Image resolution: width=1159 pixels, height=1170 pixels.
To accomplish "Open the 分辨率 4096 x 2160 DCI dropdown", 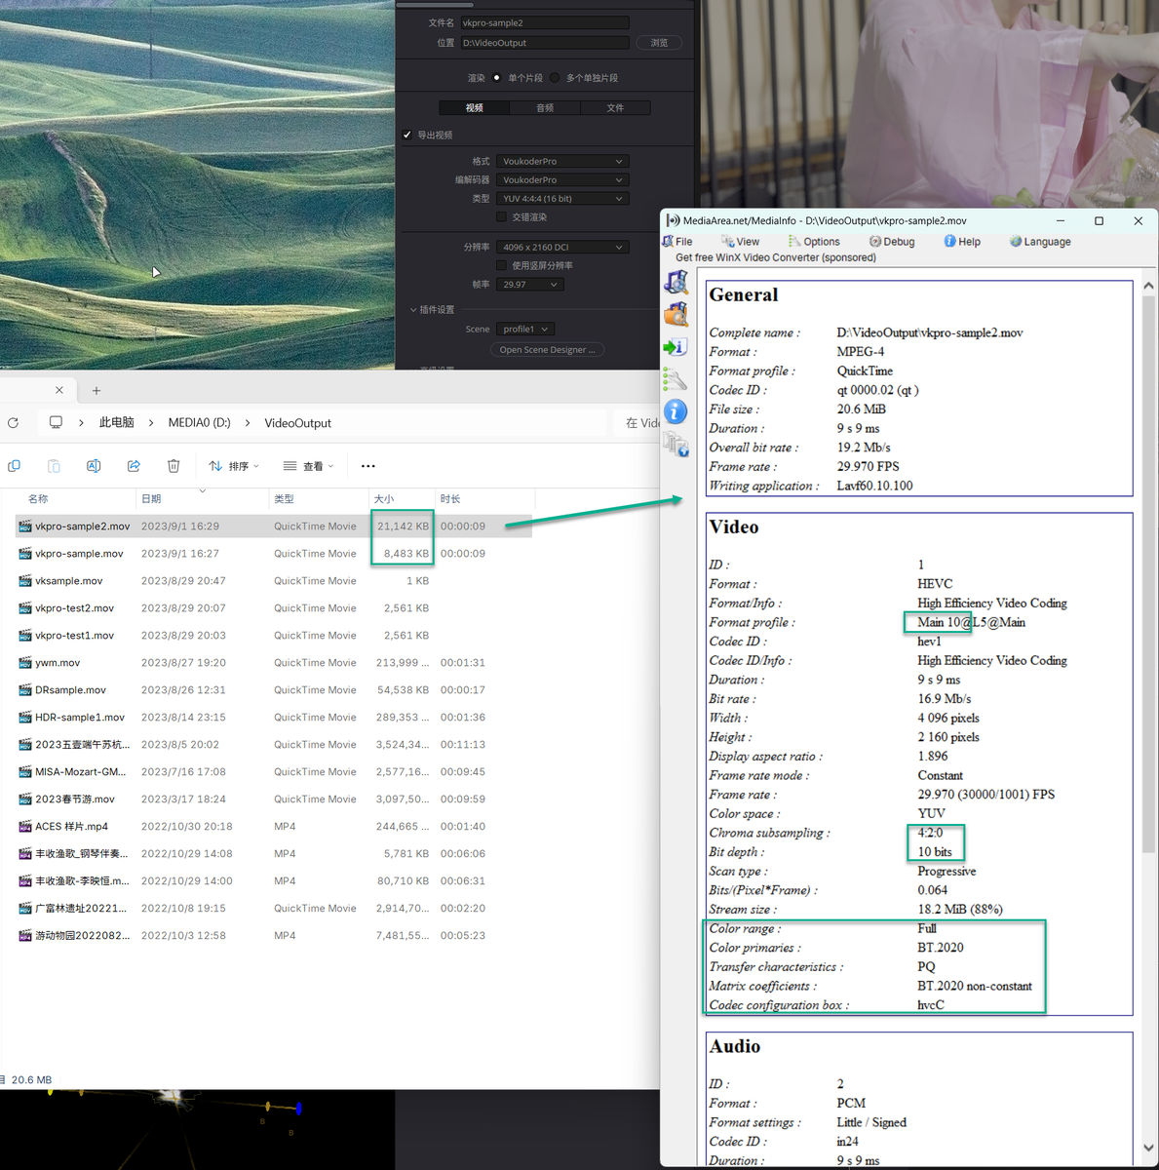I will pyautogui.click(x=562, y=248).
